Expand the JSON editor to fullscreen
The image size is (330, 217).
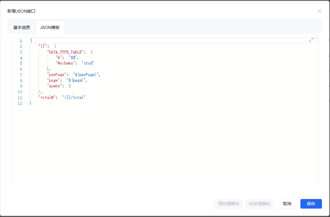(x=311, y=40)
